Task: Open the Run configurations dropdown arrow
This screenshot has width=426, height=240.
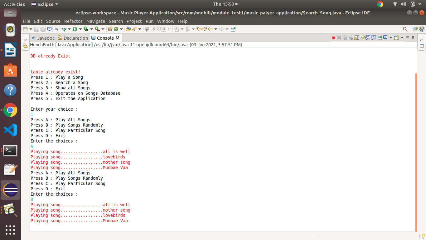Action: coord(80,29)
